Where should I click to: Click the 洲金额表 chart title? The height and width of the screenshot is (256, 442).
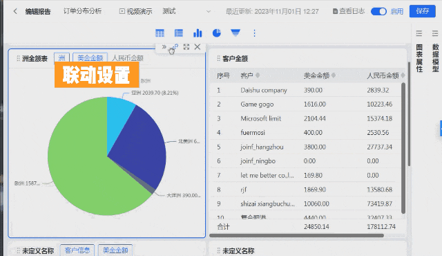(x=35, y=58)
